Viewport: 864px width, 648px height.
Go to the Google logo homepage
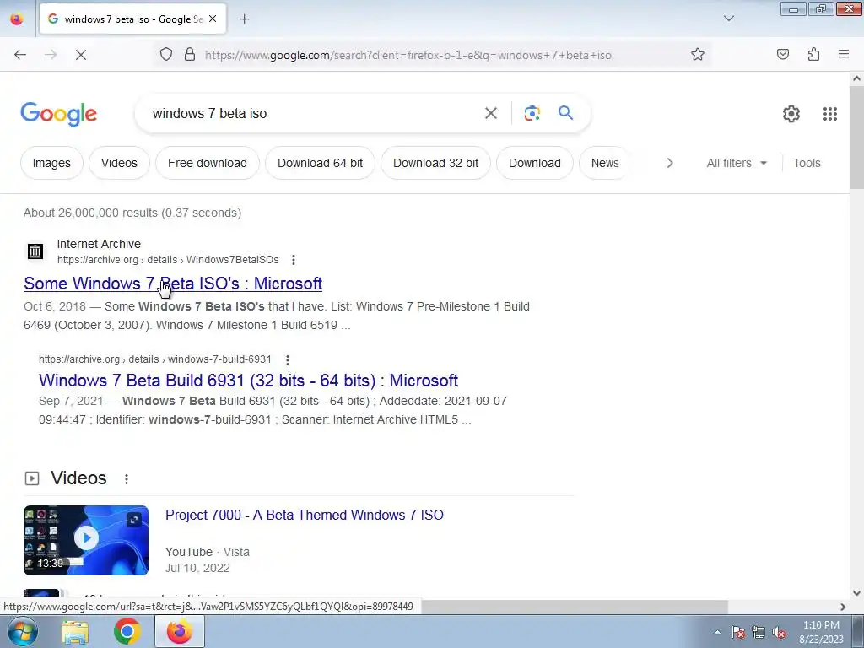(59, 114)
